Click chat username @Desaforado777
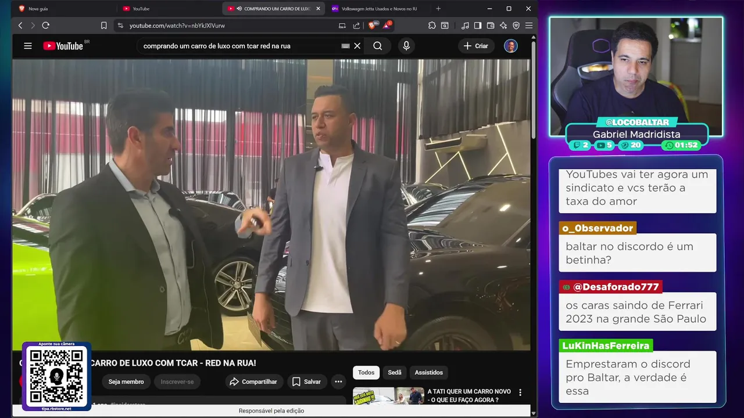This screenshot has width=744, height=418. [x=616, y=287]
